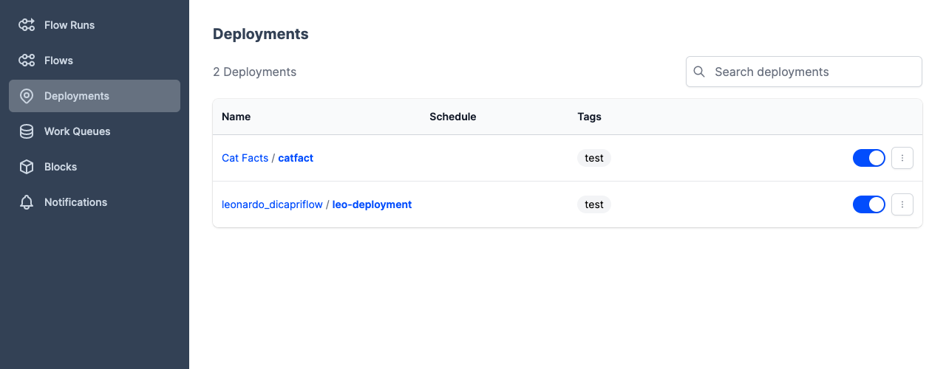Viewport: 946px width, 369px height.
Task: Open the catfact deployment link
Action: pyautogui.click(x=296, y=158)
